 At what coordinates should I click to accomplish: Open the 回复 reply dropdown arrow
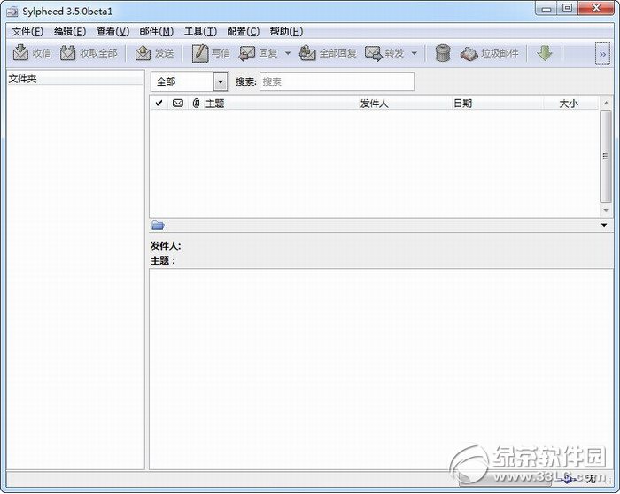point(288,53)
